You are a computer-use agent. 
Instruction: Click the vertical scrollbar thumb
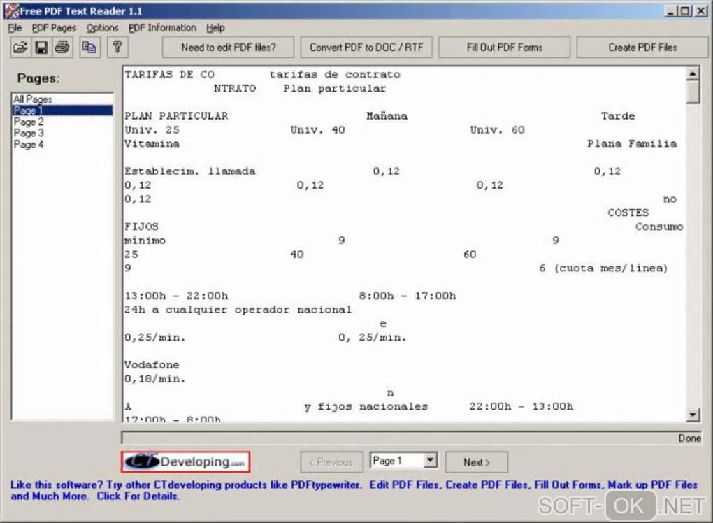click(693, 92)
